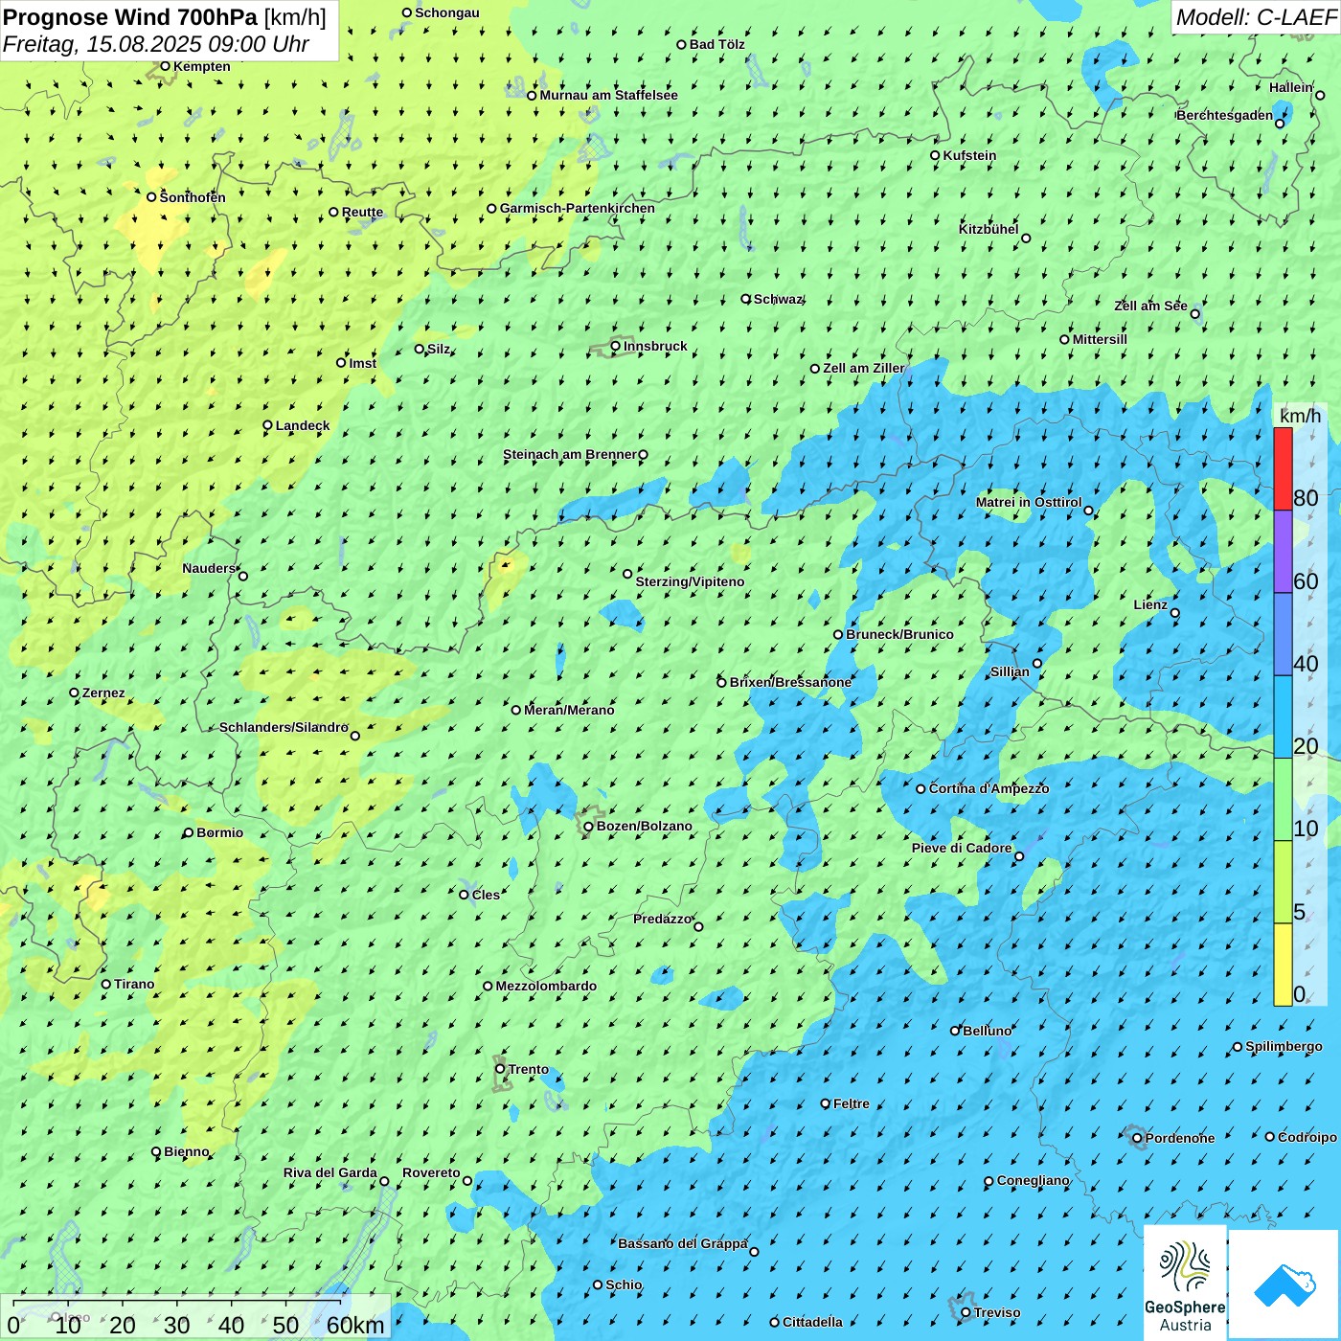Click the Zernez city label
The height and width of the screenshot is (1341, 1341).
pyautogui.click(x=103, y=693)
